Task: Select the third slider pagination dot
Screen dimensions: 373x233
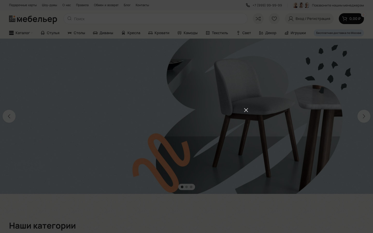Action: (191, 187)
